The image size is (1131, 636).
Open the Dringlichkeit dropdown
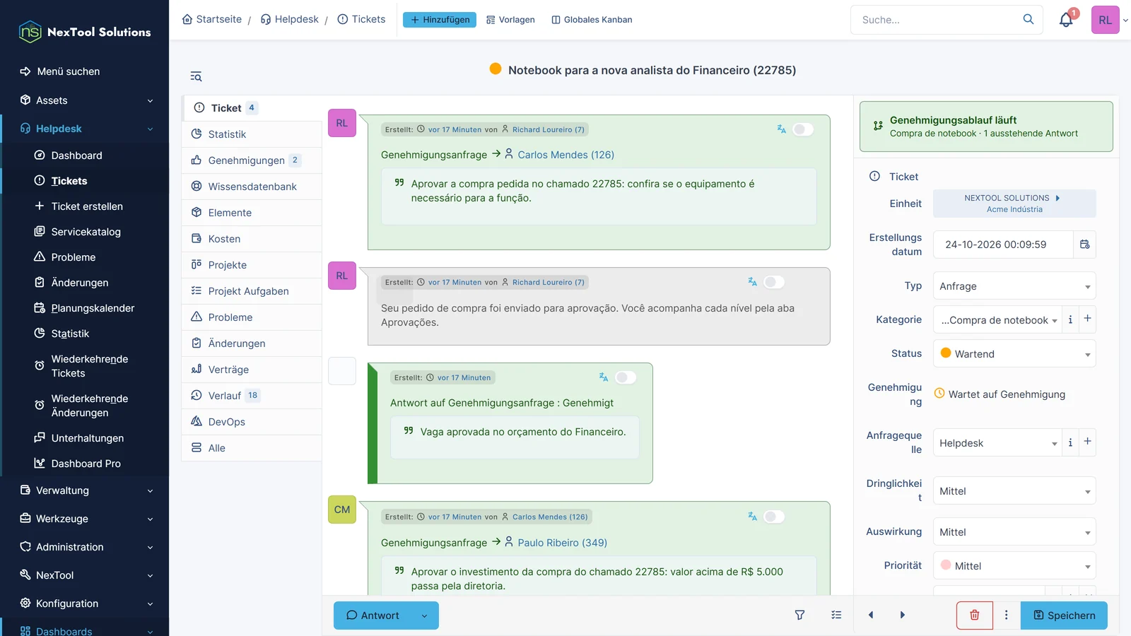click(x=1014, y=491)
